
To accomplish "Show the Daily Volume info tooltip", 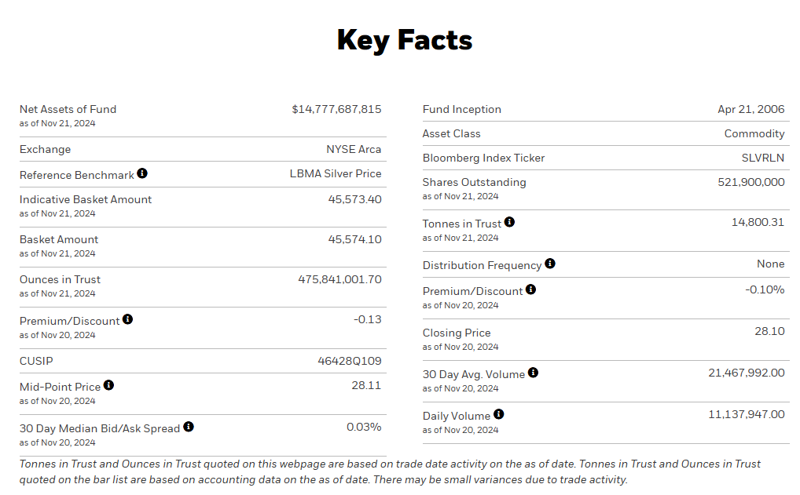I will coord(499,414).
